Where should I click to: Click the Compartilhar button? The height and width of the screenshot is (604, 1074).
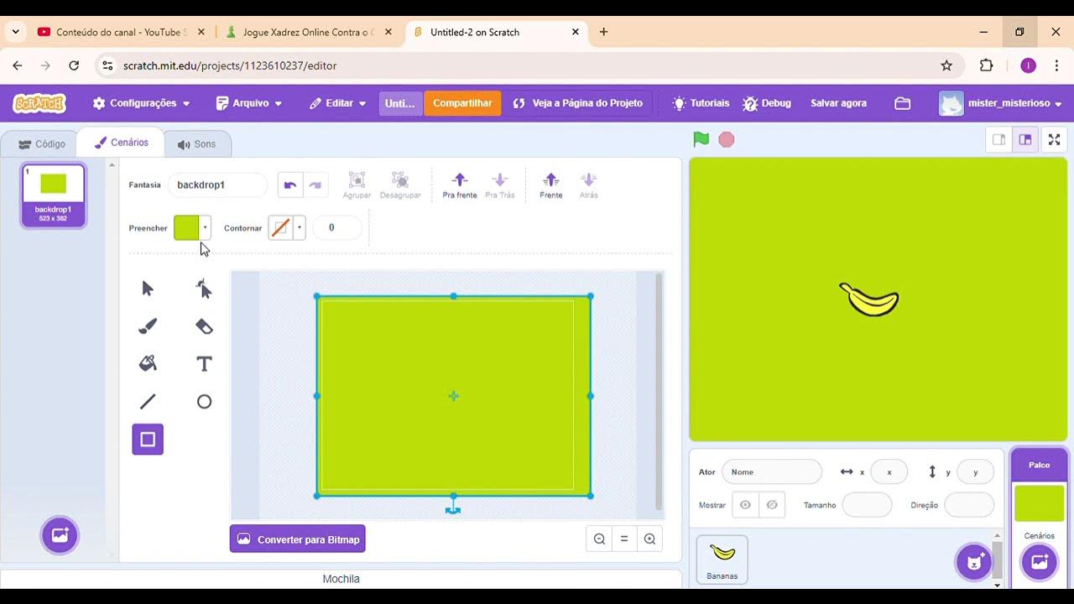(462, 103)
